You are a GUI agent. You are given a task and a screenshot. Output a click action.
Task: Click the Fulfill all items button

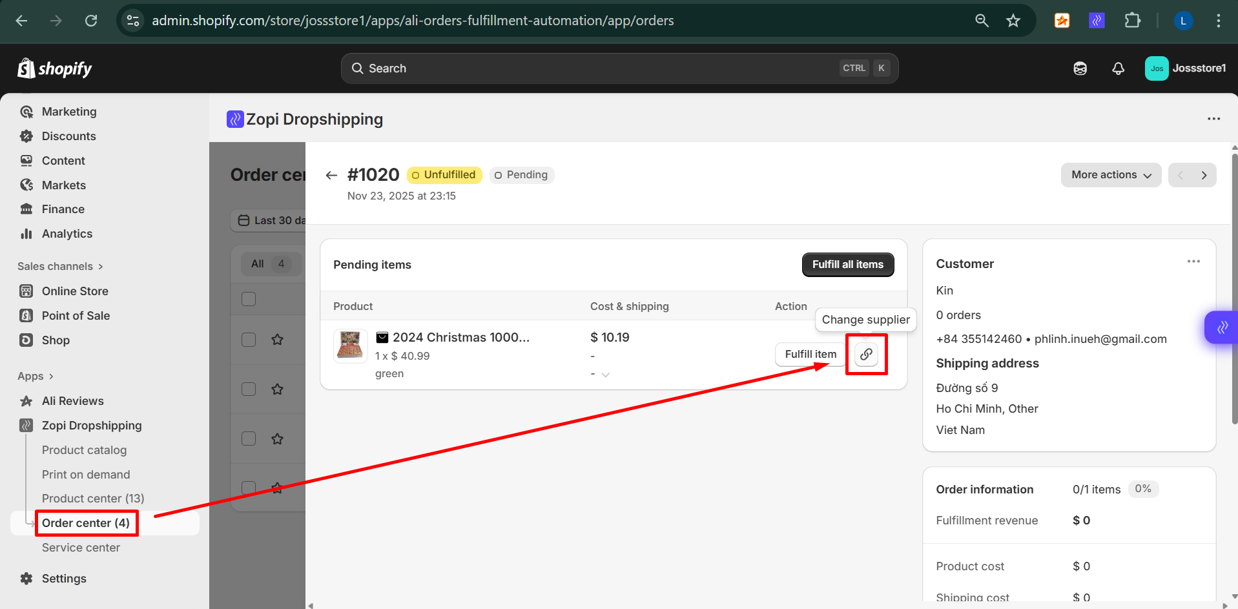(847, 265)
